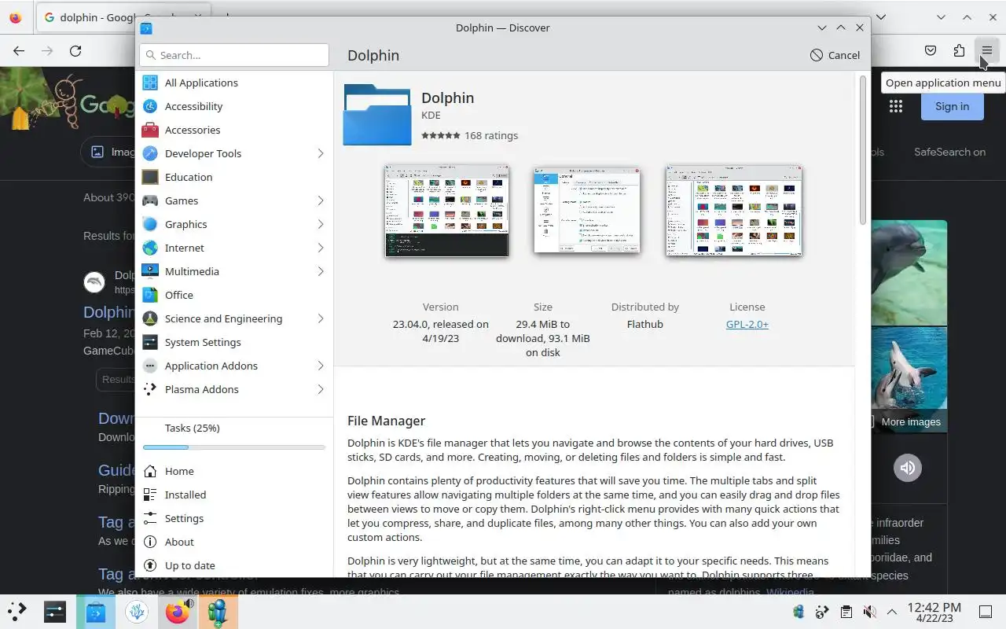Click the Tasks (25%) label
The width and height of the screenshot is (1006, 629).
[x=193, y=428]
